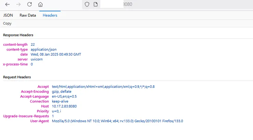Click the Accept header name
253x140 pixels.
[x=43, y=87]
